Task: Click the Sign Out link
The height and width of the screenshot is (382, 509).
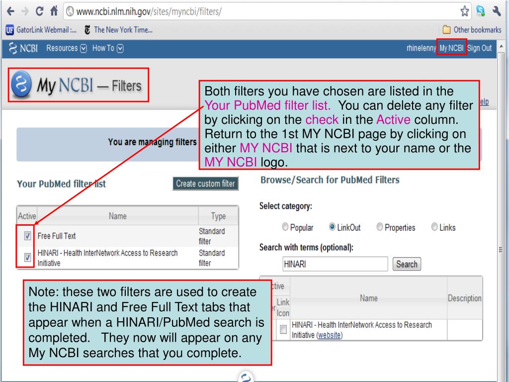Action: tap(480, 48)
